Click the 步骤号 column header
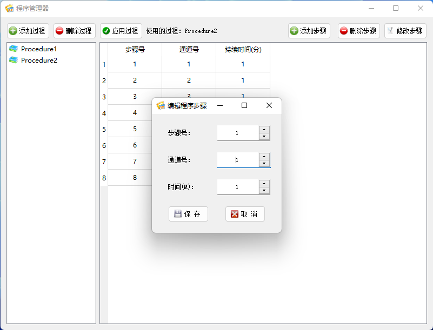433x330 pixels. tap(135, 50)
